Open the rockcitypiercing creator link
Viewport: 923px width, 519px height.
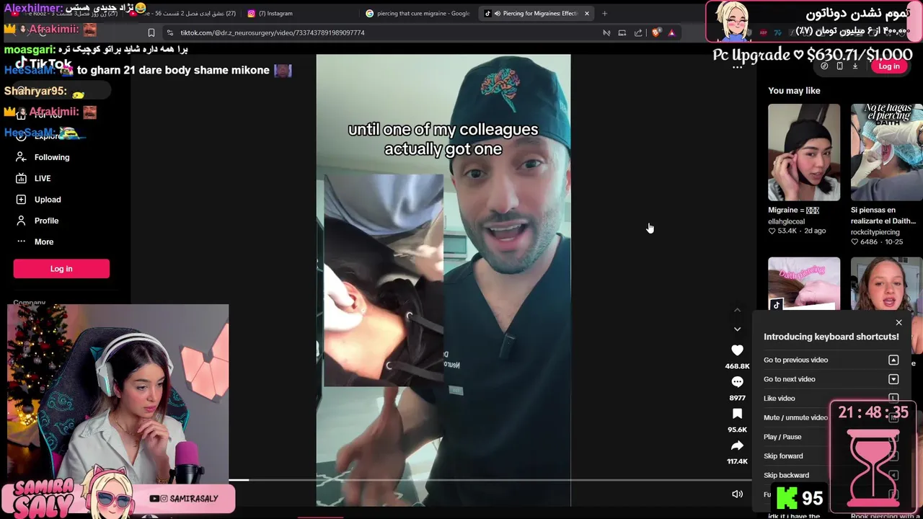point(875,232)
